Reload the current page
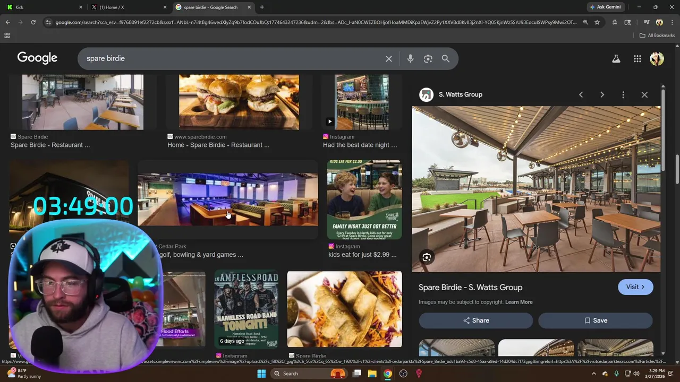680x382 pixels. [x=33, y=22]
